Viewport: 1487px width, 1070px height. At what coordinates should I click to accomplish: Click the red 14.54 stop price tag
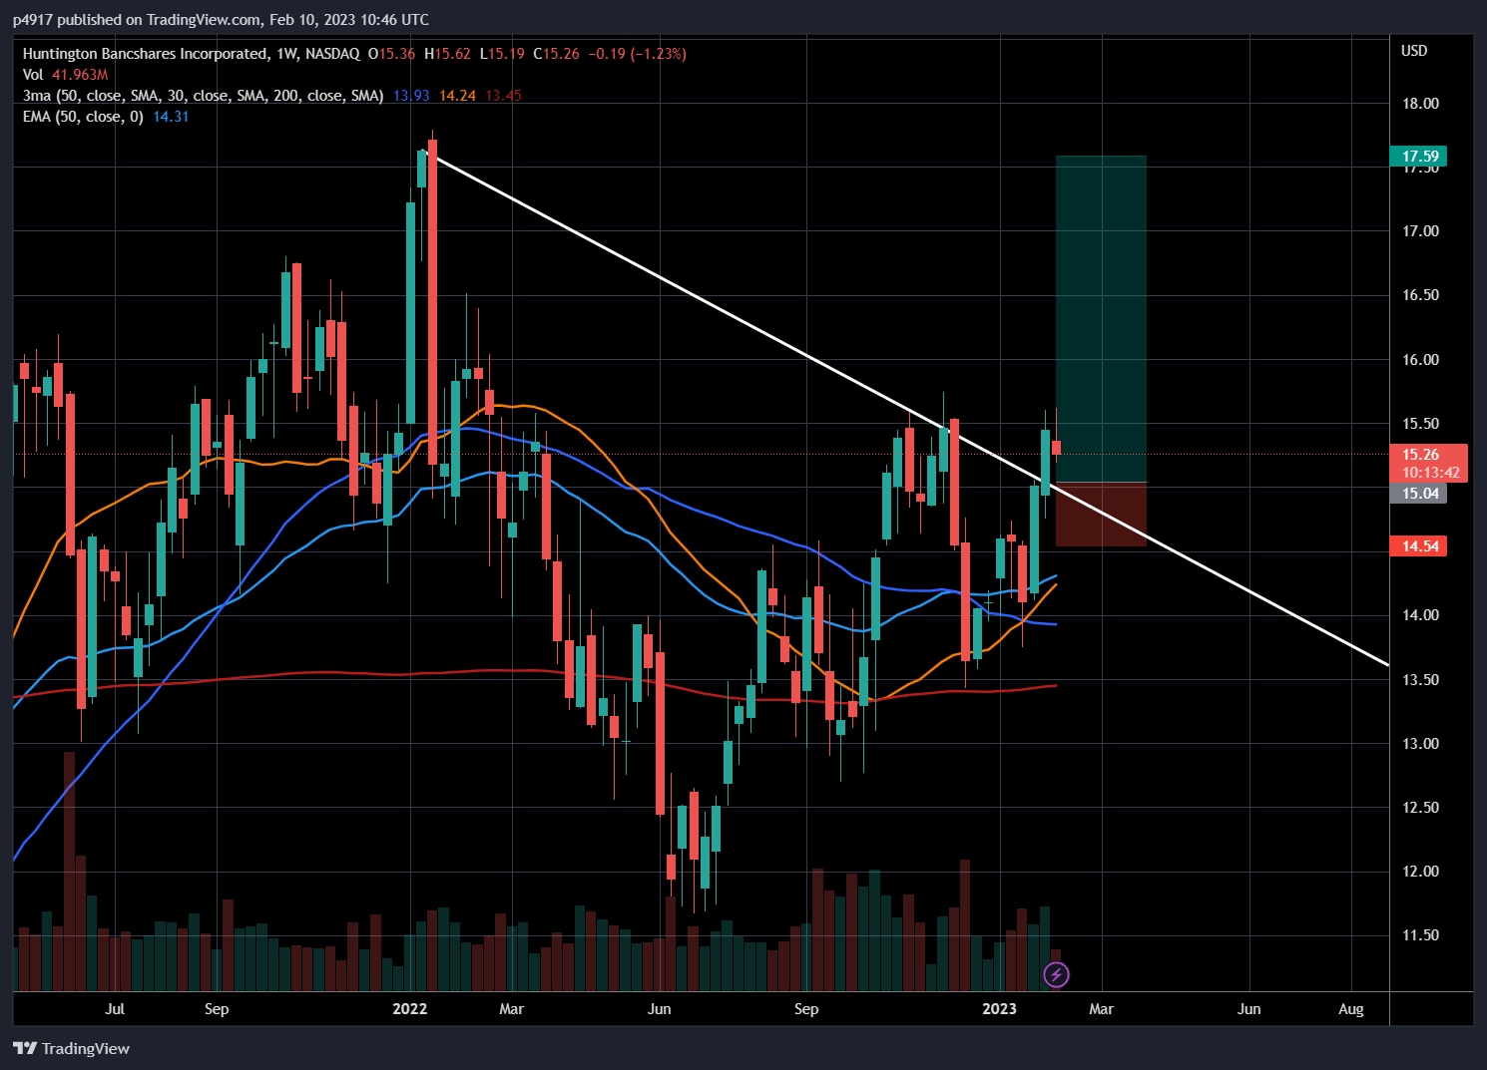coord(1418,545)
